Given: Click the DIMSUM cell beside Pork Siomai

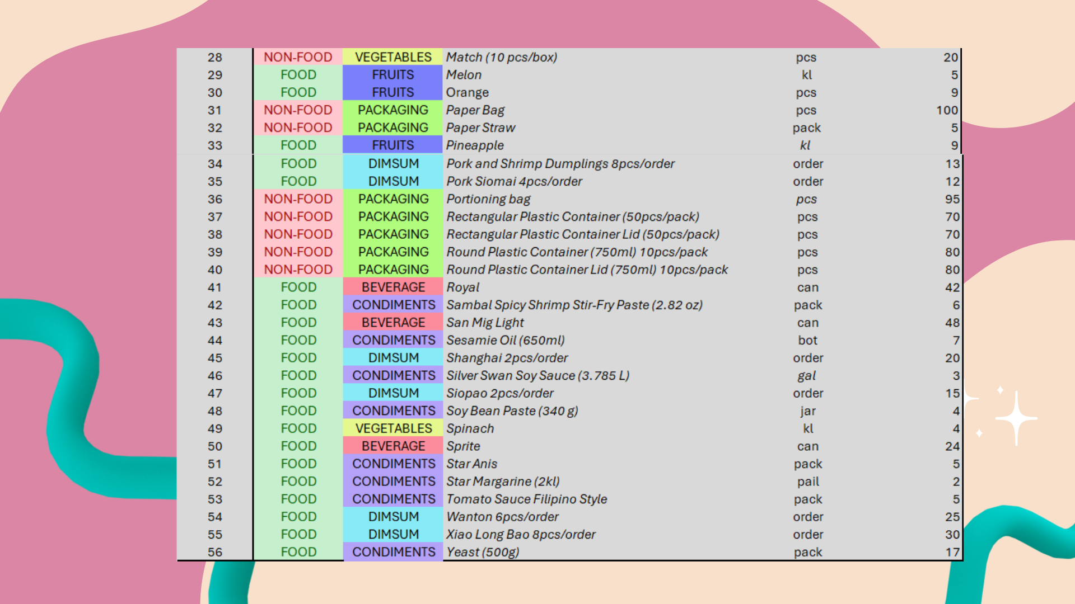Looking at the screenshot, I should 393,181.
